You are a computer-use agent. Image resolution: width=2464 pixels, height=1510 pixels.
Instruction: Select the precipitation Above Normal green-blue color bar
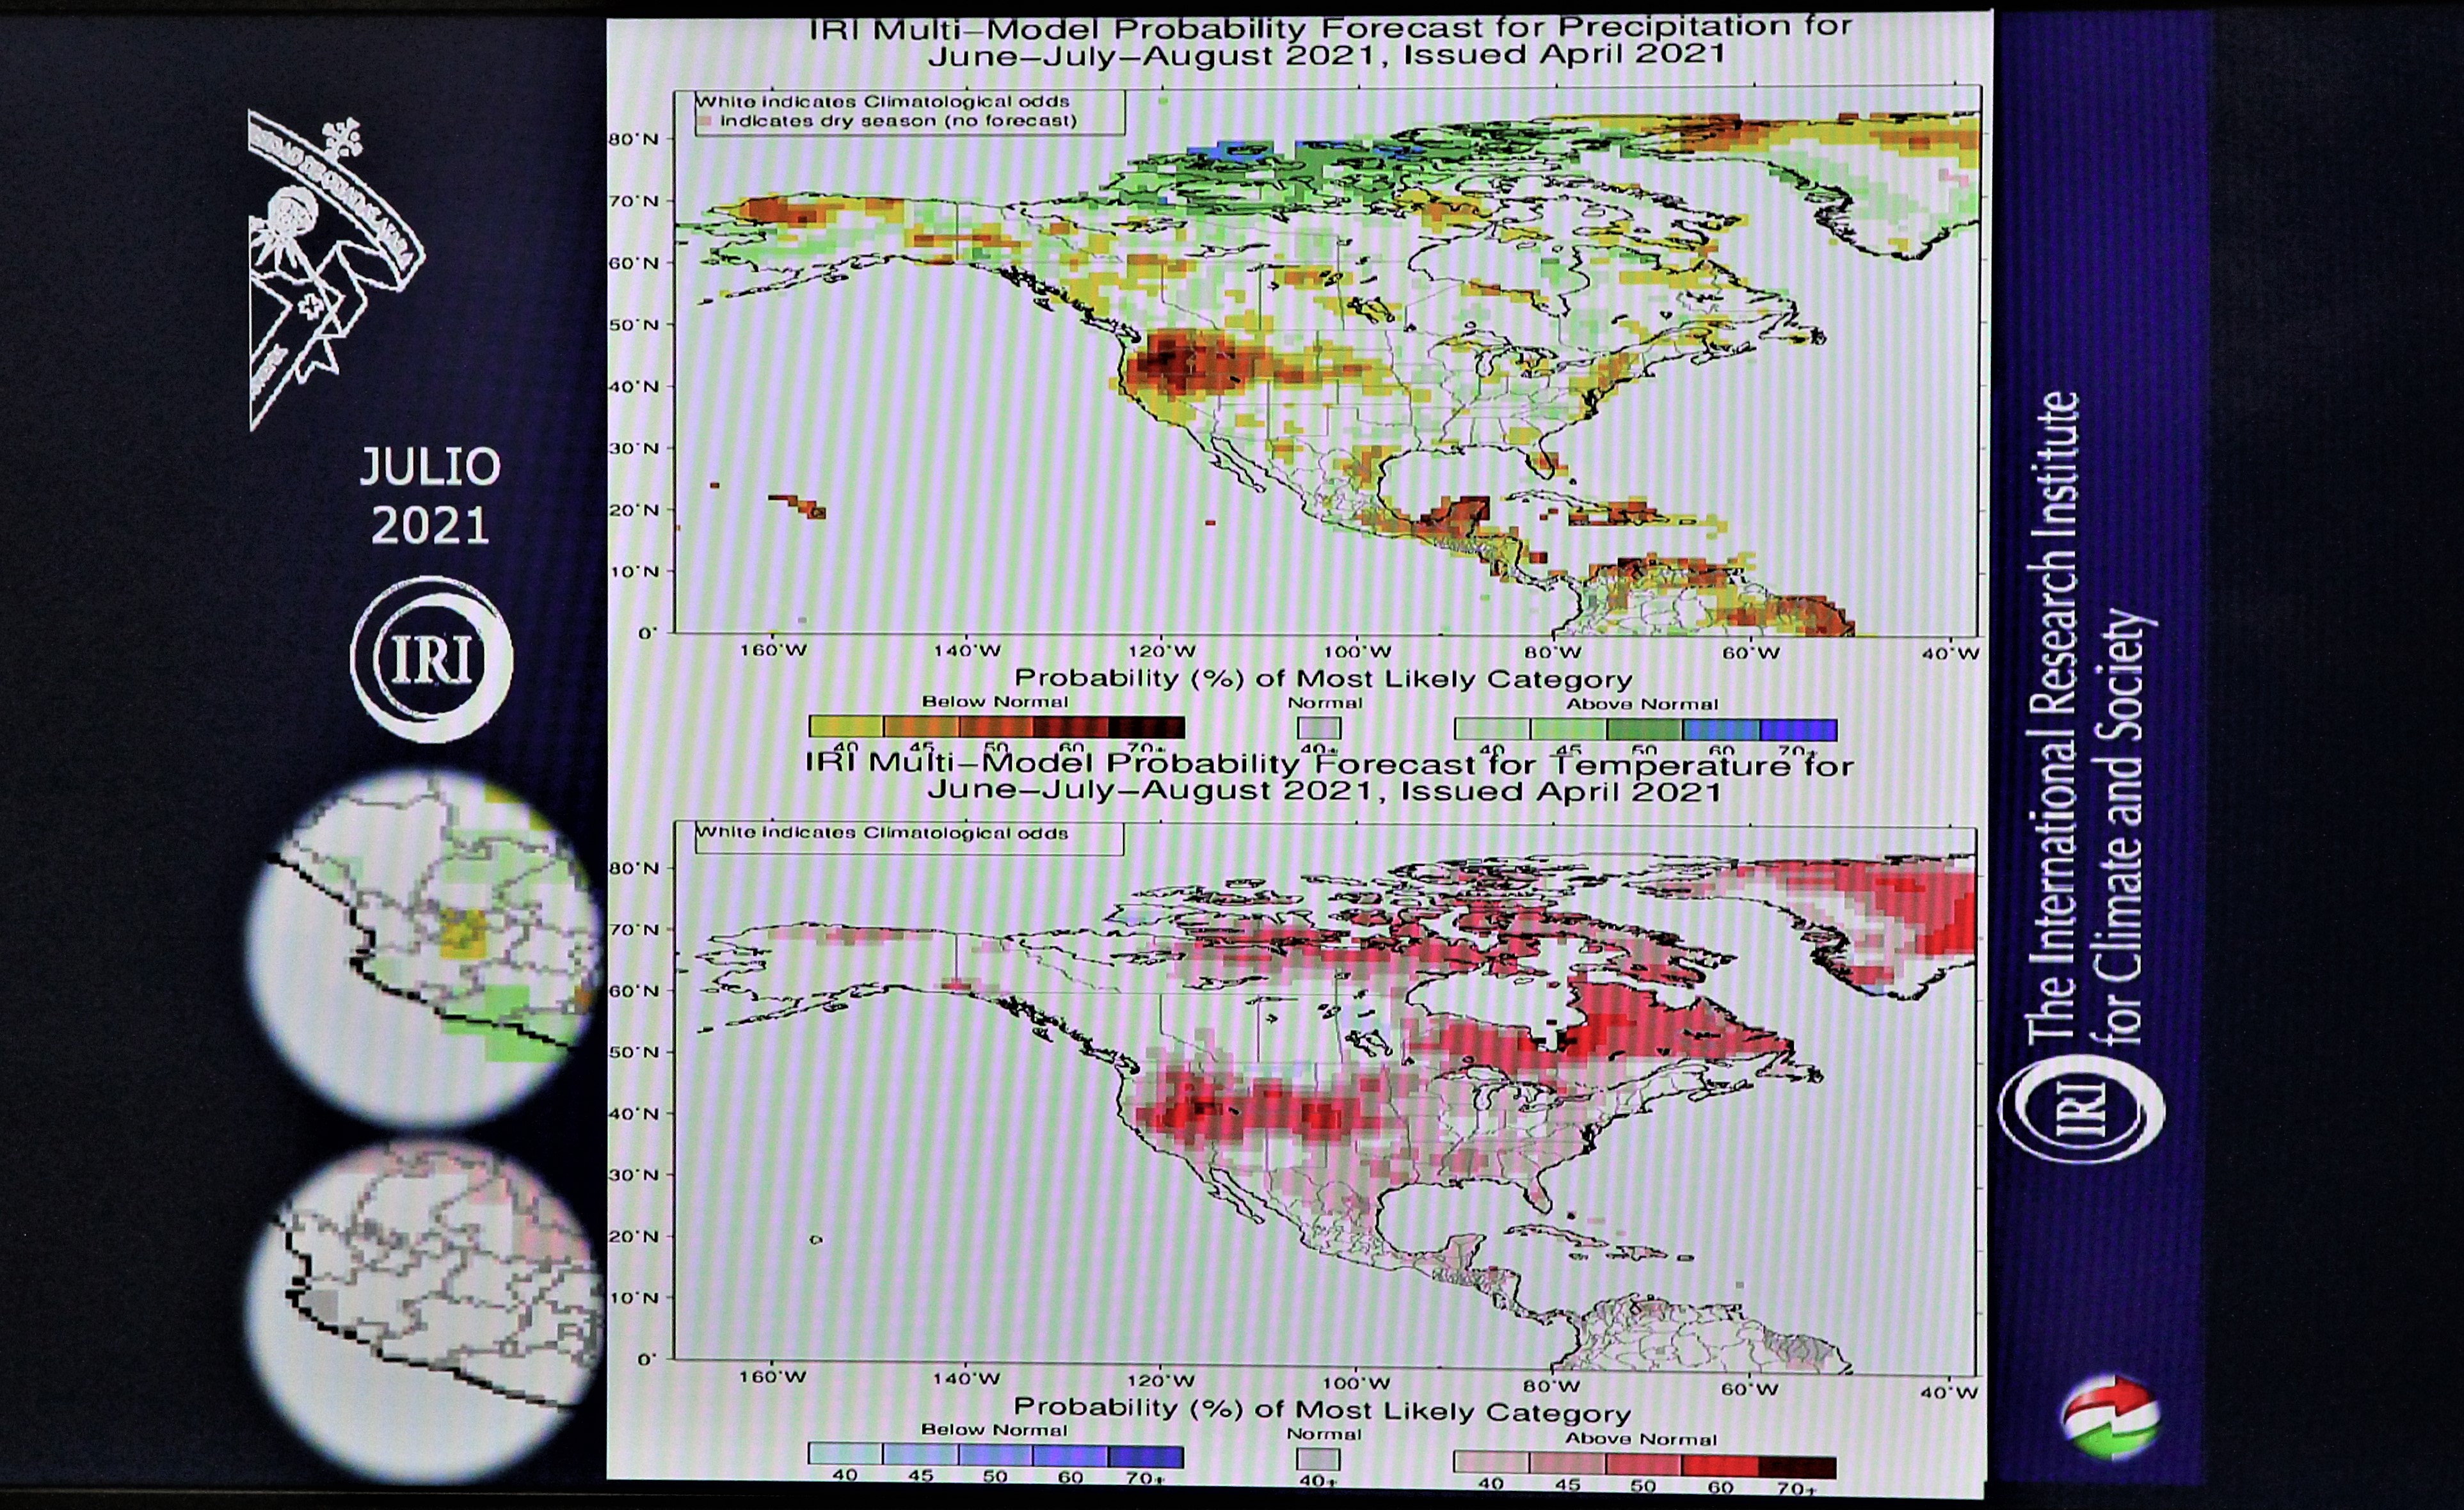click(x=1645, y=729)
